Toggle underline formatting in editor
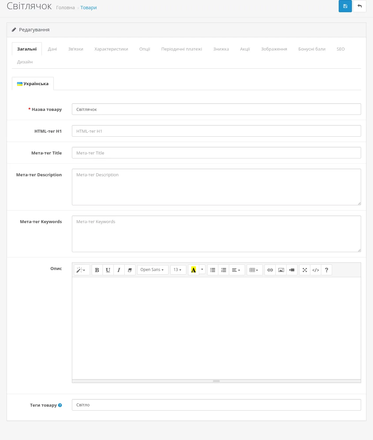Viewport: 373px width, 440px height. click(108, 270)
